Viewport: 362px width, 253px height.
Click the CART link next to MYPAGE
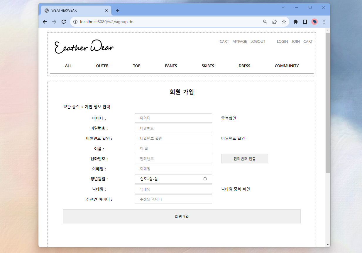pyautogui.click(x=224, y=42)
